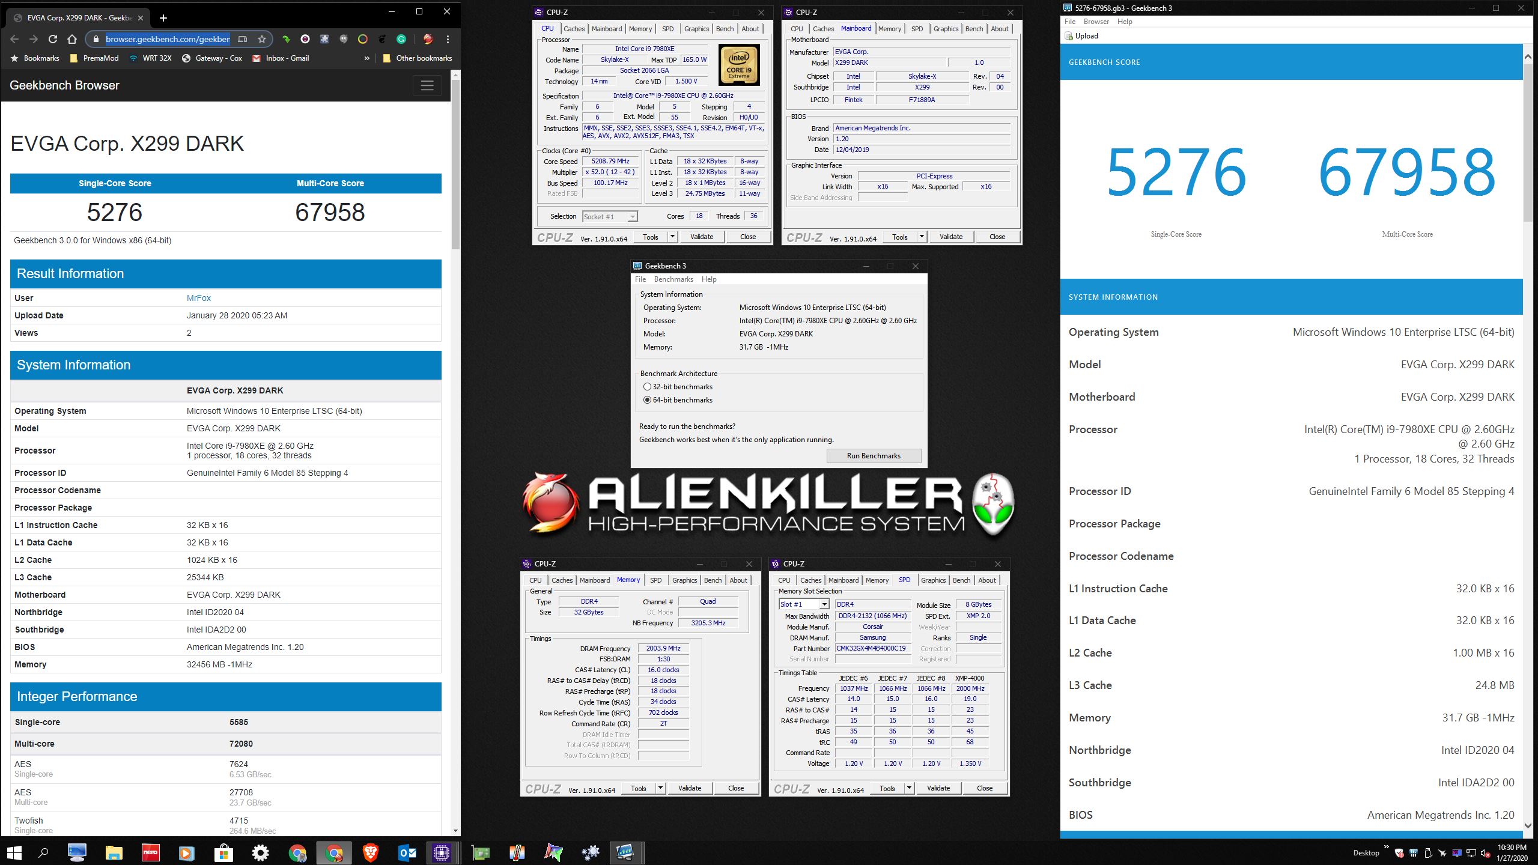This screenshot has height=865, width=1538.
Task: Click the Chrome address bar URL
Action: click(168, 39)
